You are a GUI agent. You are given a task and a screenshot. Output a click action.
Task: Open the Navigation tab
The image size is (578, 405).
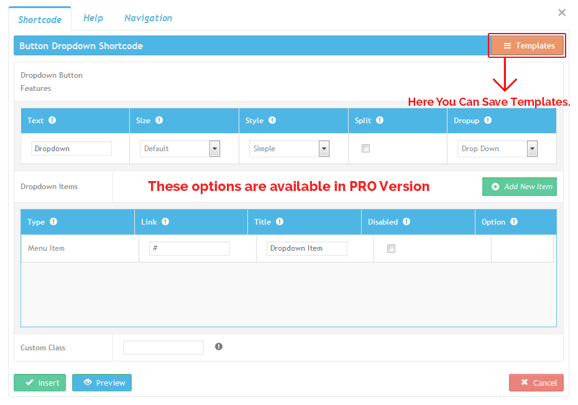pos(148,18)
